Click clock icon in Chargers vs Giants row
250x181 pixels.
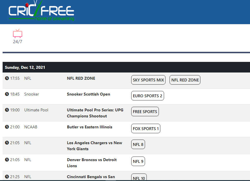[7, 143]
